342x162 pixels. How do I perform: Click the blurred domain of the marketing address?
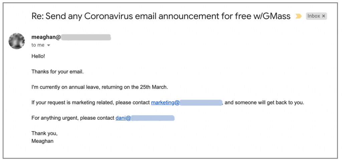(201, 102)
